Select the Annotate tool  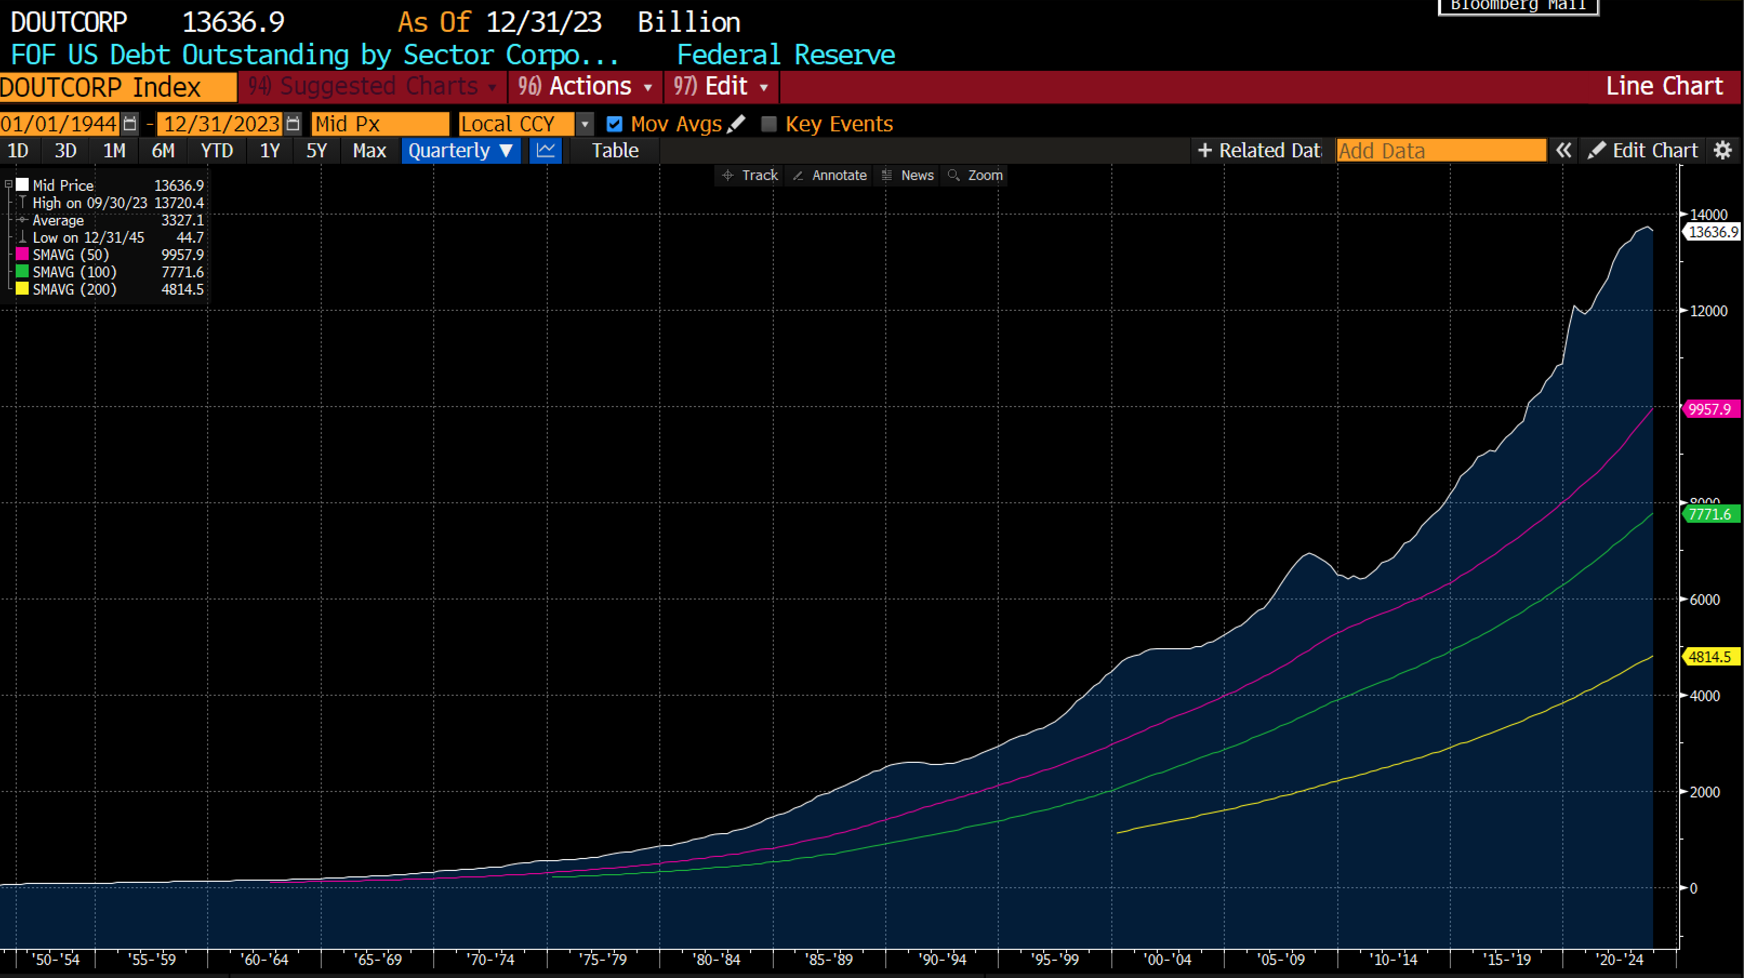(830, 175)
